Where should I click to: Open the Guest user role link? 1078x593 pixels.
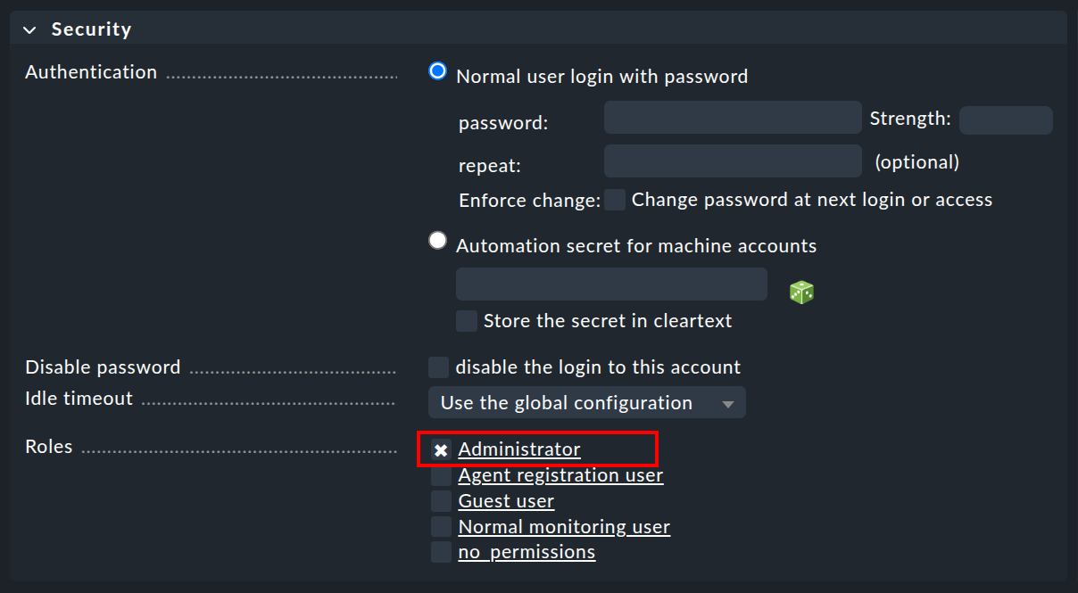click(506, 500)
